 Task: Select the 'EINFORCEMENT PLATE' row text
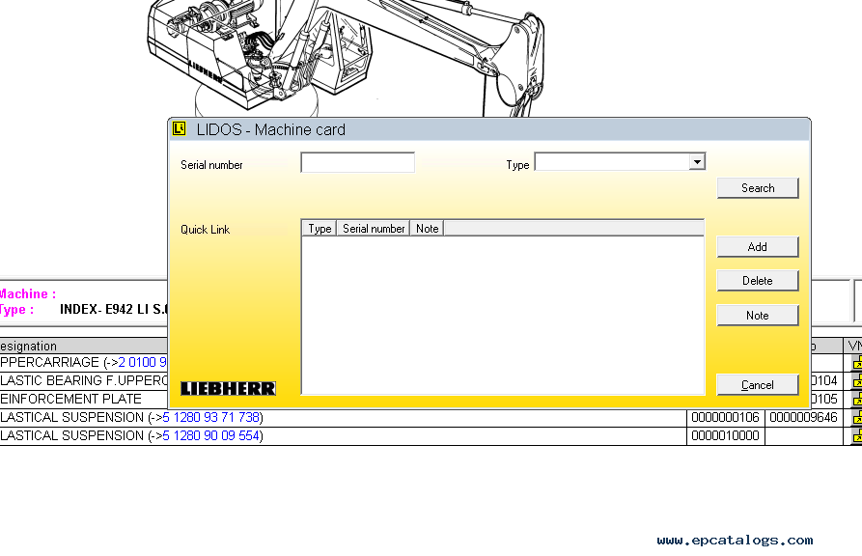point(70,399)
